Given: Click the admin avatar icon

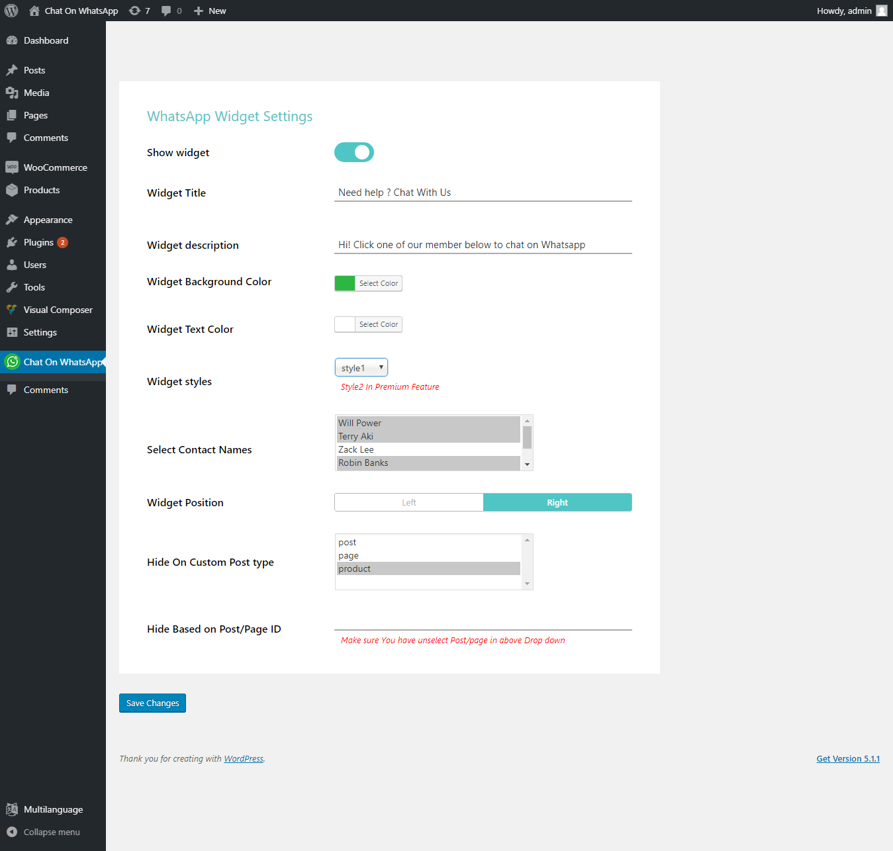Looking at the screenshot, I should [x=882, y=11].
